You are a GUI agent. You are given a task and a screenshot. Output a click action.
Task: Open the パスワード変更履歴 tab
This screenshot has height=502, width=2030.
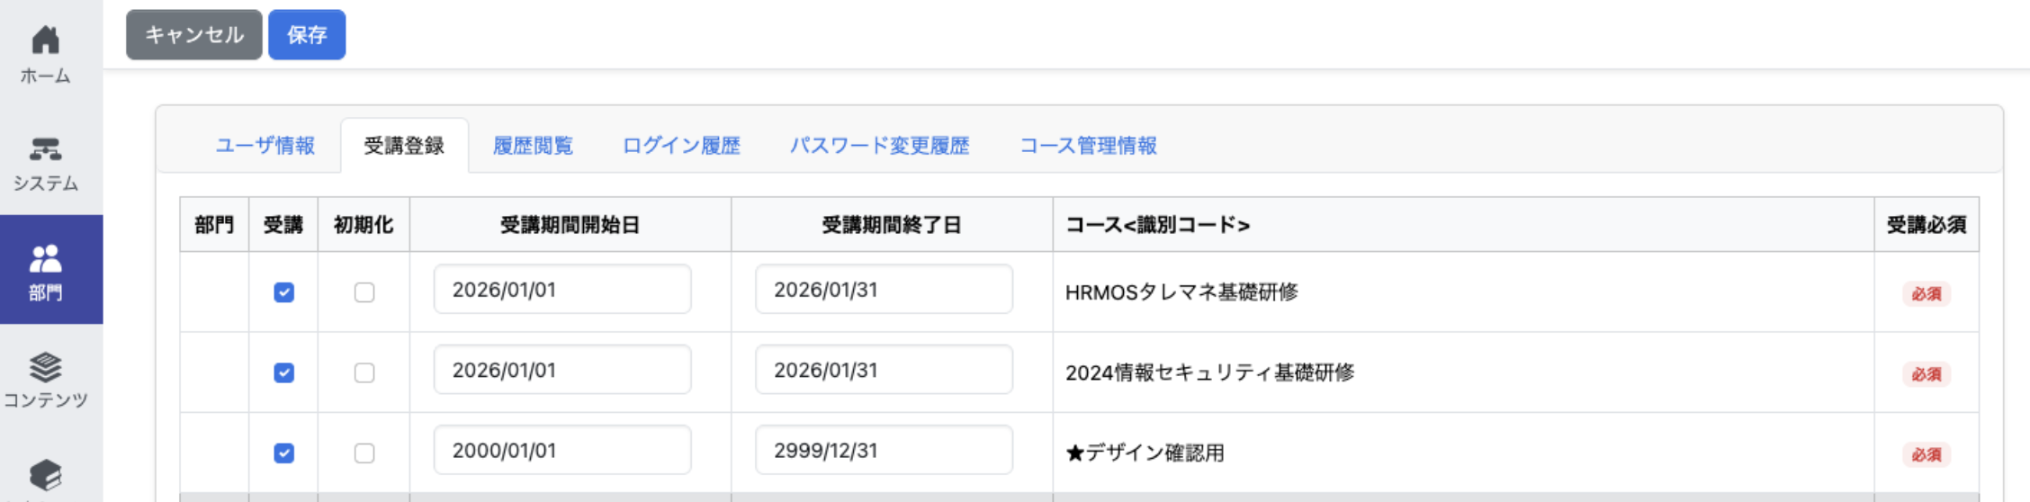tap(879, 146)
